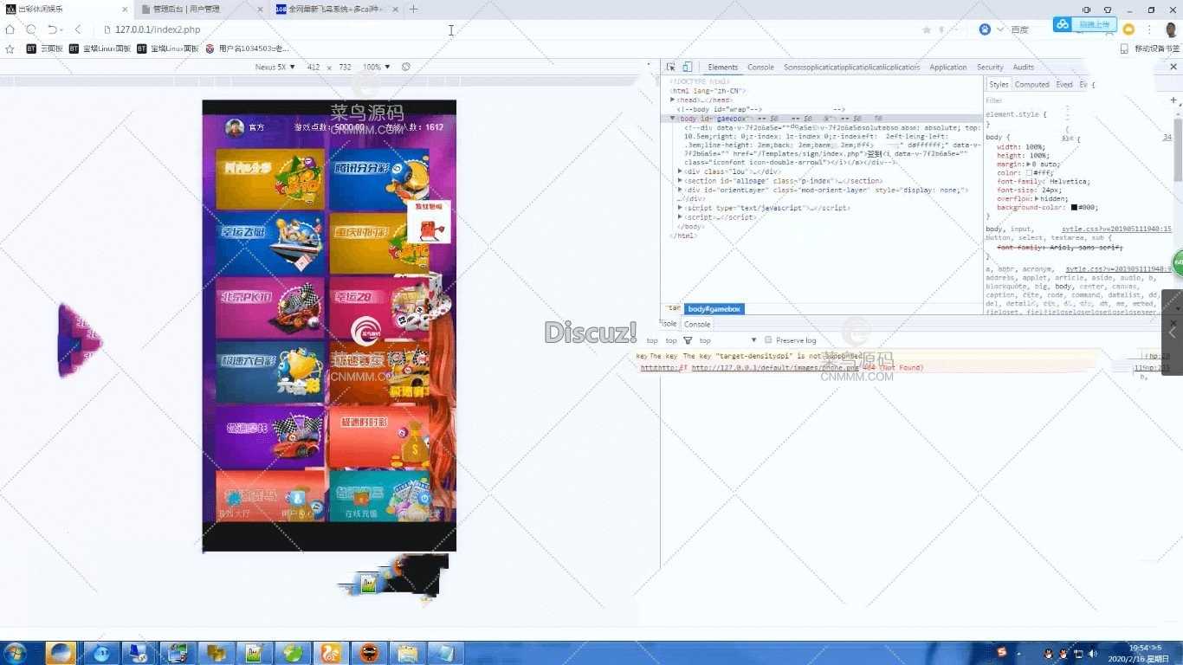Click the new style rule plus icon
Image resolution: width=1183 pixels, height=665 pixels.
[x=1173, y=100]
